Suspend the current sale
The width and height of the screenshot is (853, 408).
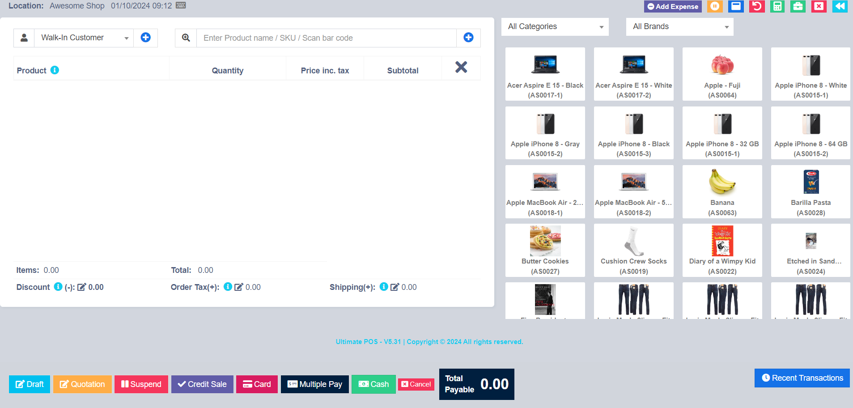(x=141, y=384)
